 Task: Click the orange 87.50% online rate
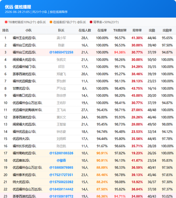click(102, 189)
